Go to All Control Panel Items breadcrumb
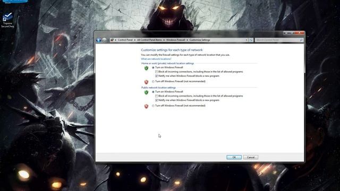The width and height of the screenshot is (340, 191). pyautogui.click(x=149, y=40)
